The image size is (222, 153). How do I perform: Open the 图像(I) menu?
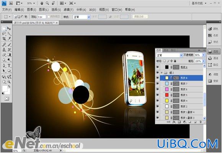pyautogui.click(x=31, y=10)
